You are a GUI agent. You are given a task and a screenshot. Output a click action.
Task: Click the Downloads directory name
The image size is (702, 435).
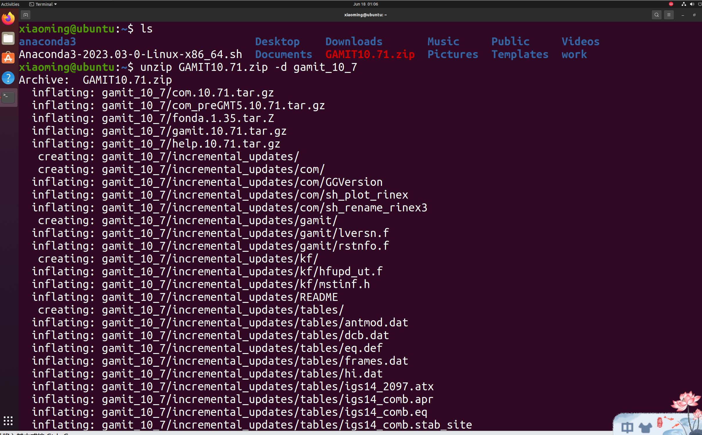354,42
